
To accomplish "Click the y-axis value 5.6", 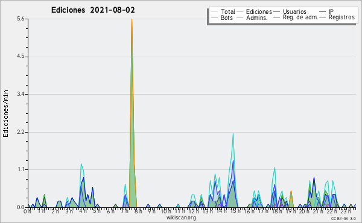I will click(21, 19).
